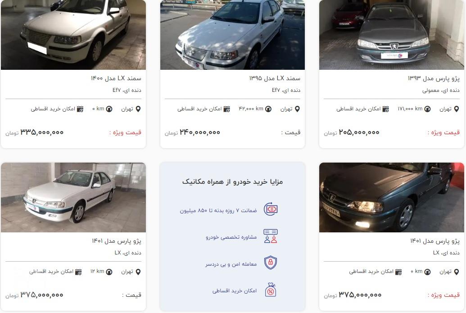
Task: Open the dark Peugeot Pars 1401 photo with headlights on
Action: (391, 197)
